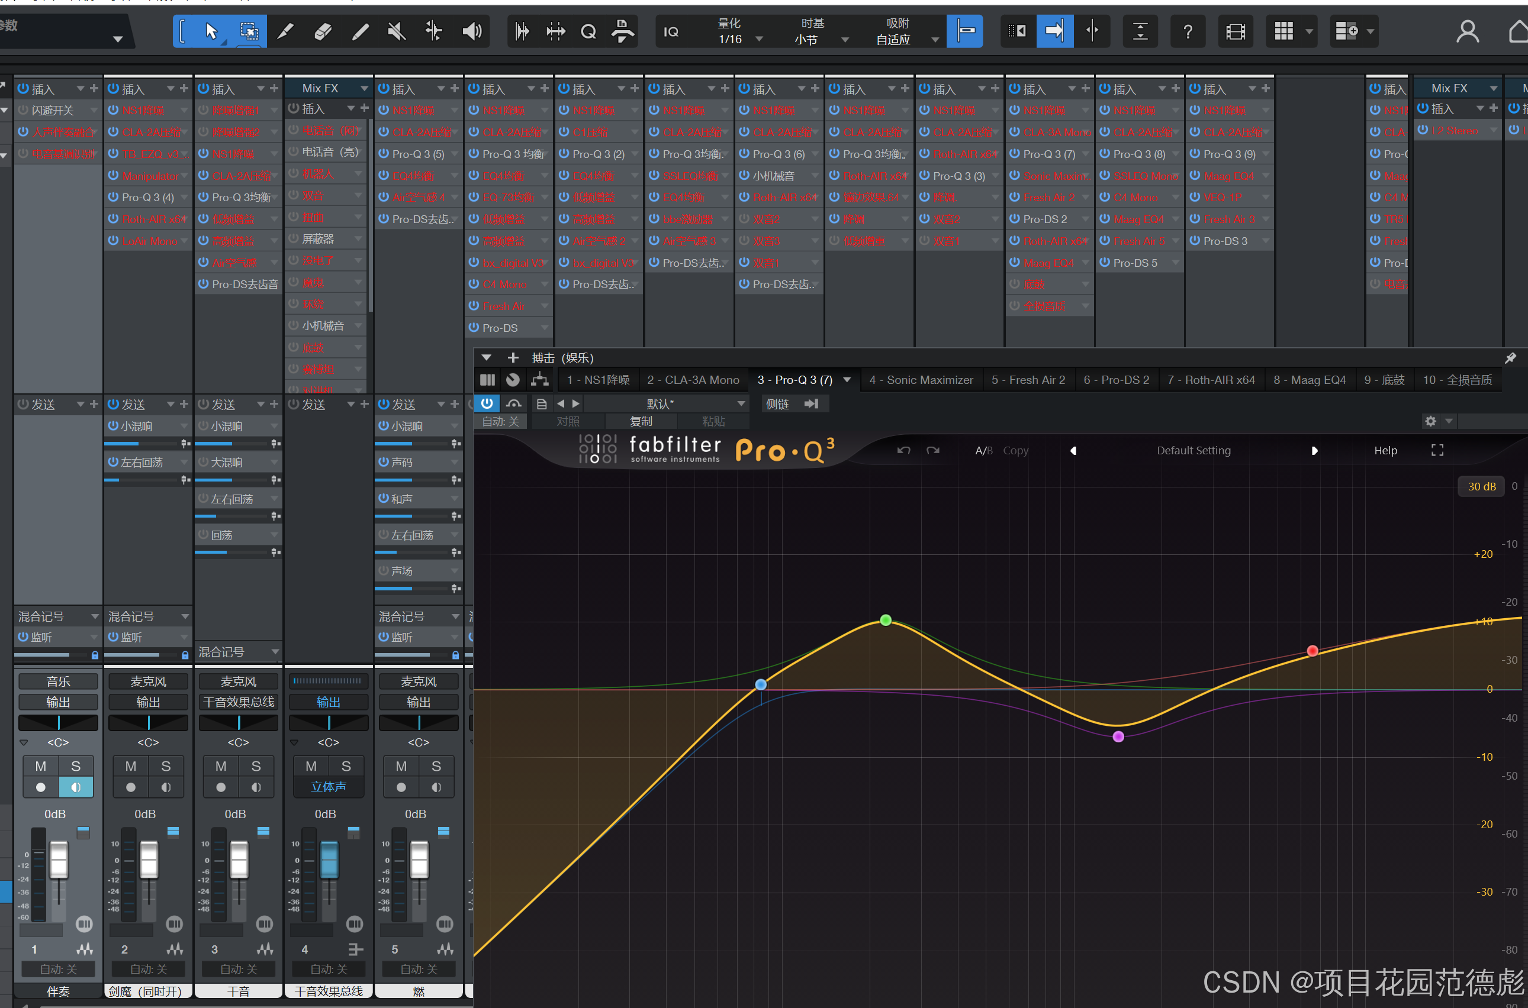Toggle the Pro-Q 3 plugin power button
Image resolution: width=1528 pixels, height=1008 pixels.
[x=487, y=403]
